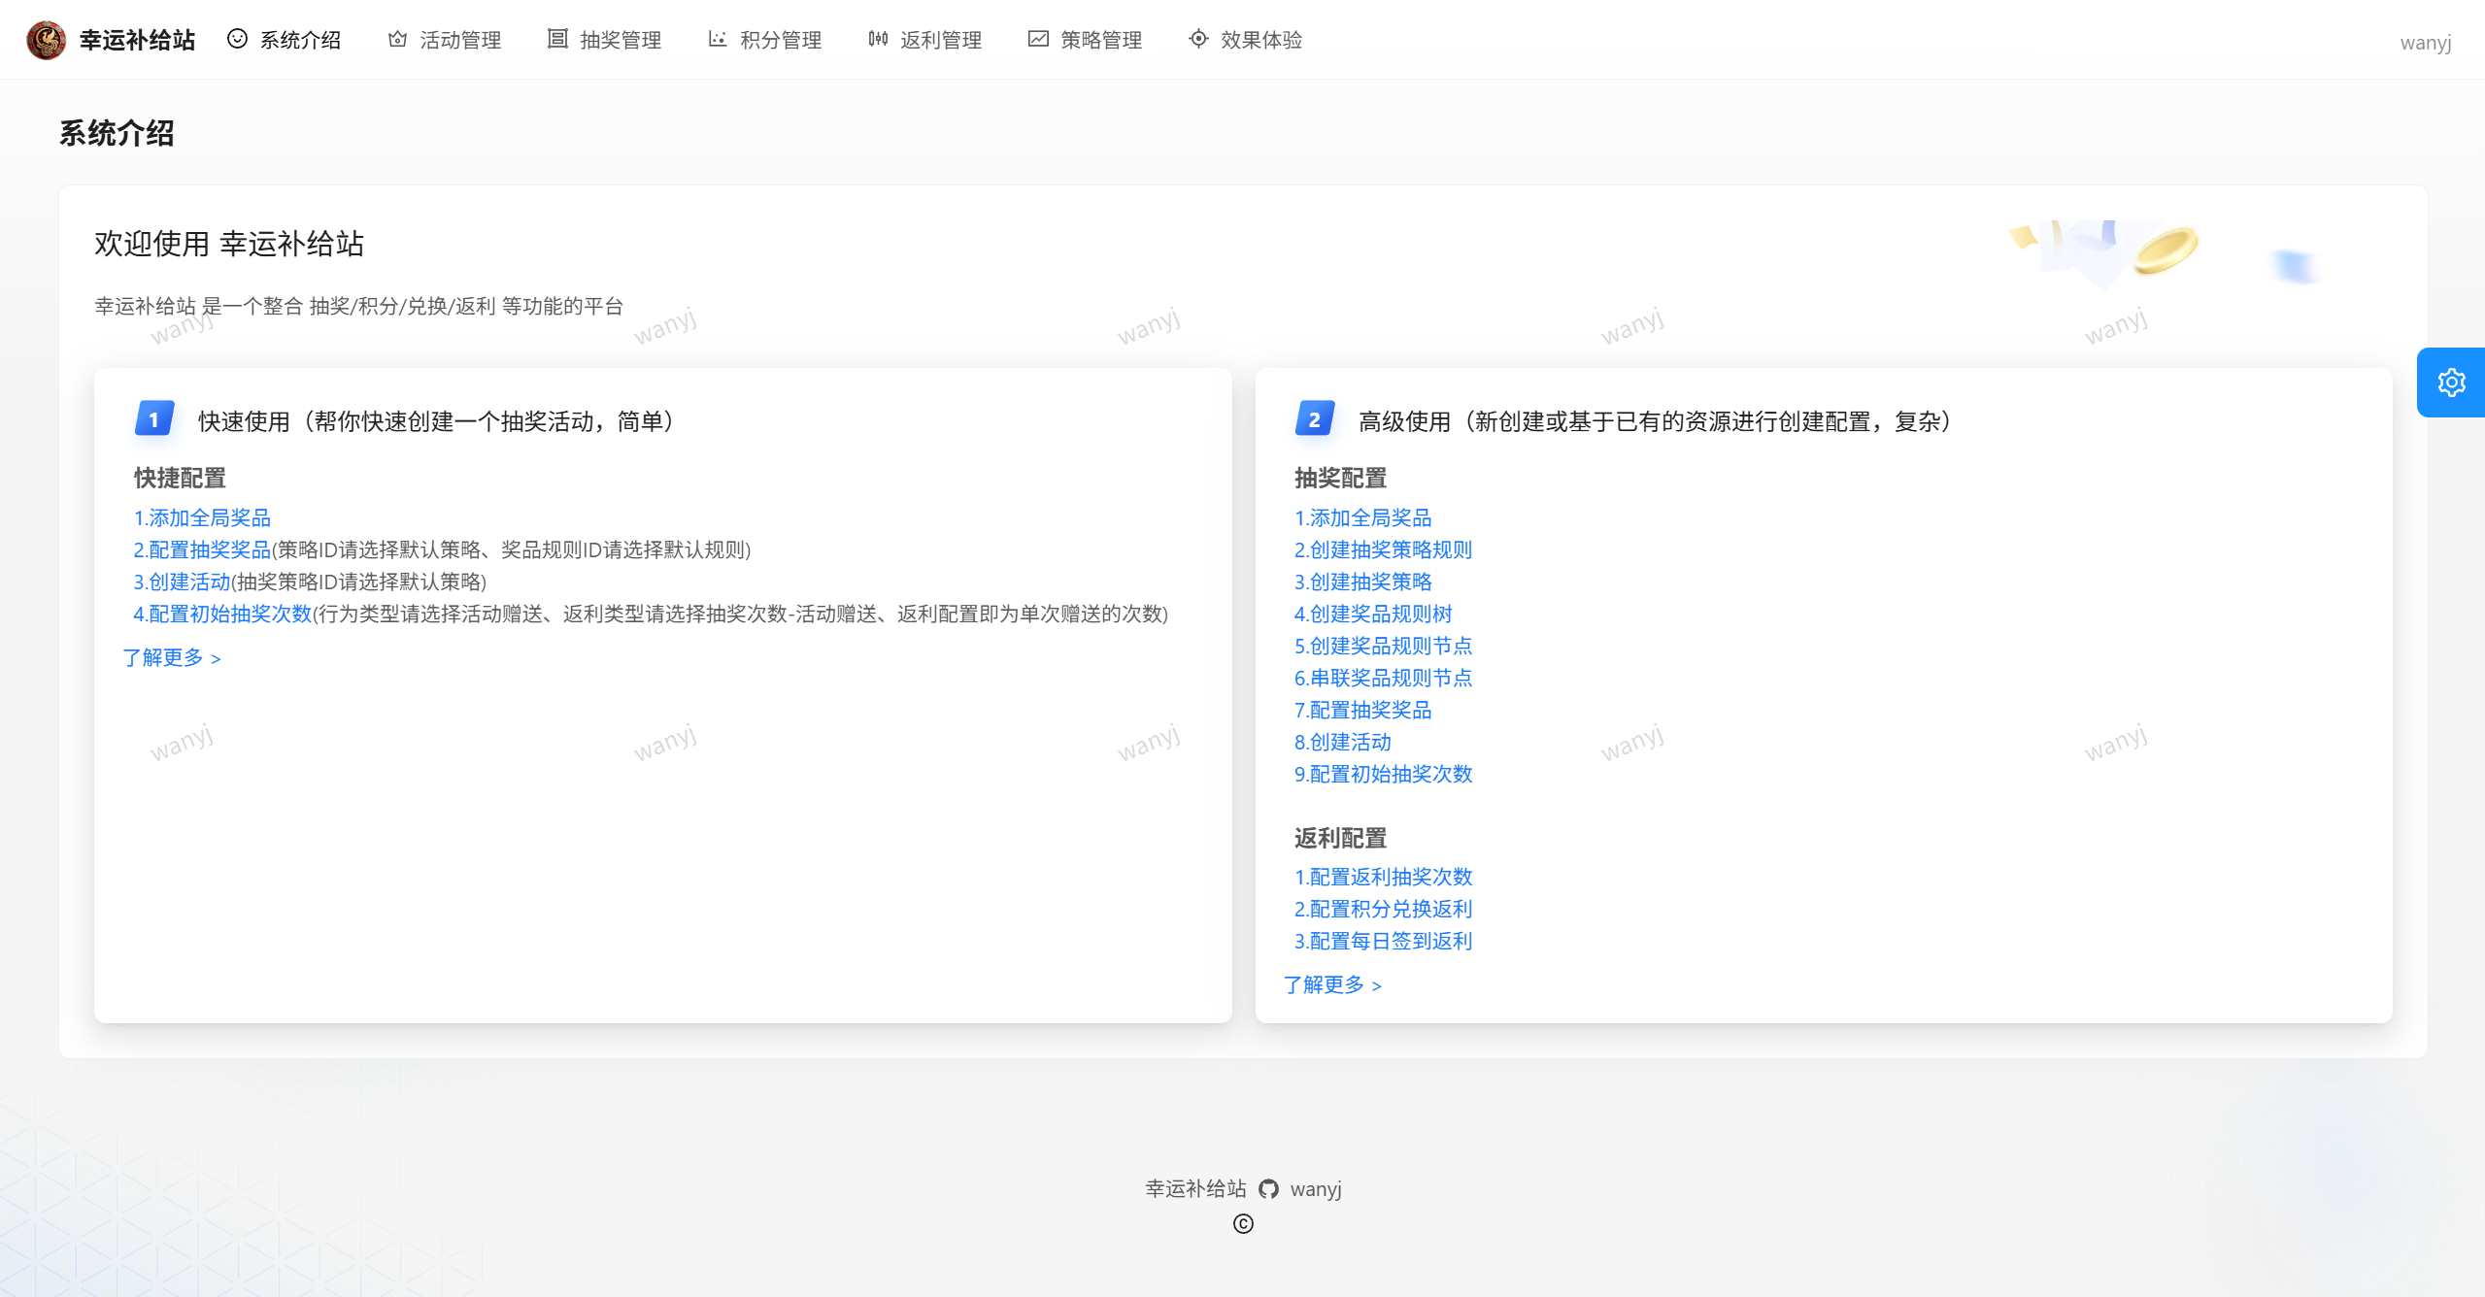Open the wanyj user menu at top right
This screenshot has width=2485, height=1297.
pos(2425,43)
